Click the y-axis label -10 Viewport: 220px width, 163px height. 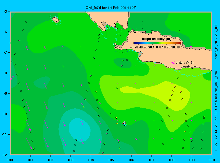click(x=4, y=114)
